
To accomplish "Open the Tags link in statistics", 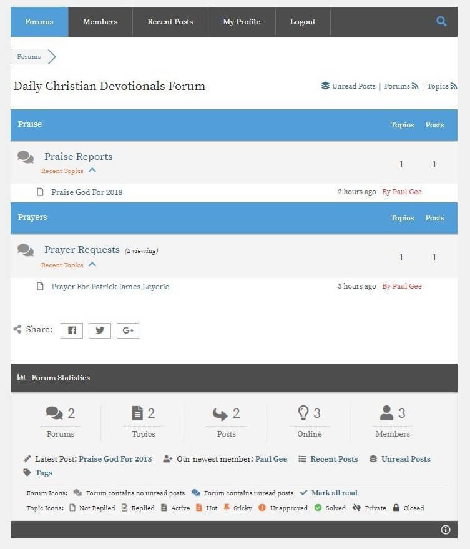I will tap(44, 473).
